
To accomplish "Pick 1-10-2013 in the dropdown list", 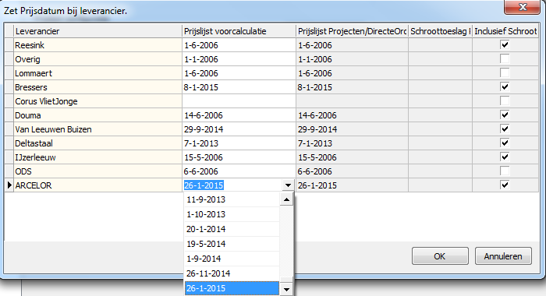I will (232, 214).
